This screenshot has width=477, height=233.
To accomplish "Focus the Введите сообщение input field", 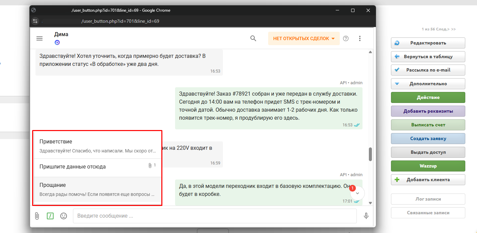I will click(214, 216).
